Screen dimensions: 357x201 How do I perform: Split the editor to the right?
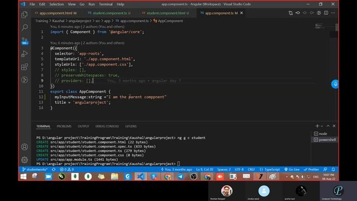[326, 13]
